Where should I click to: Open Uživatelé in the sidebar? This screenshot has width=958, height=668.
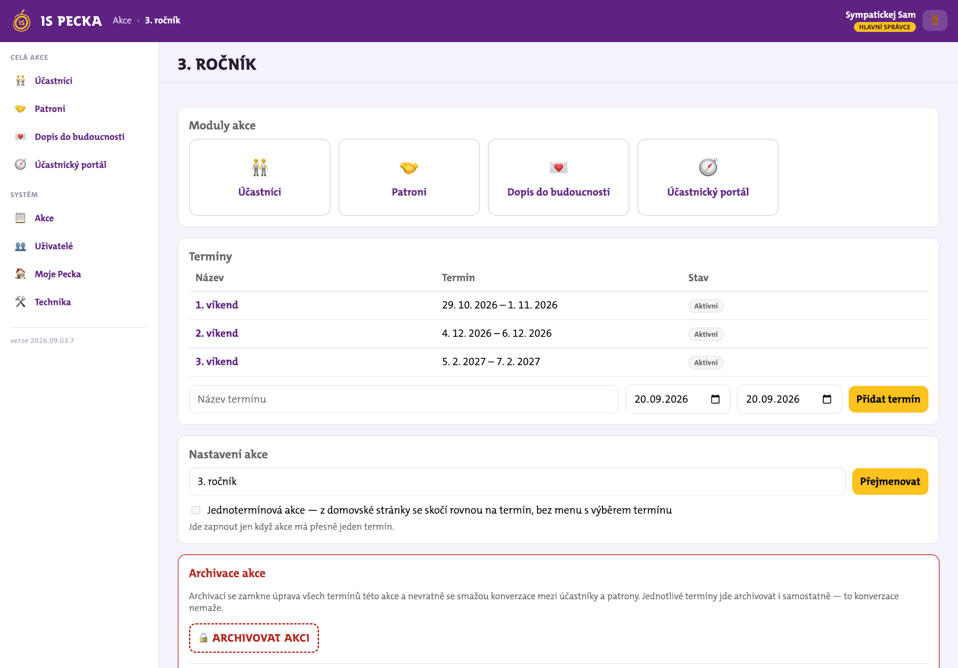(54, 246)
